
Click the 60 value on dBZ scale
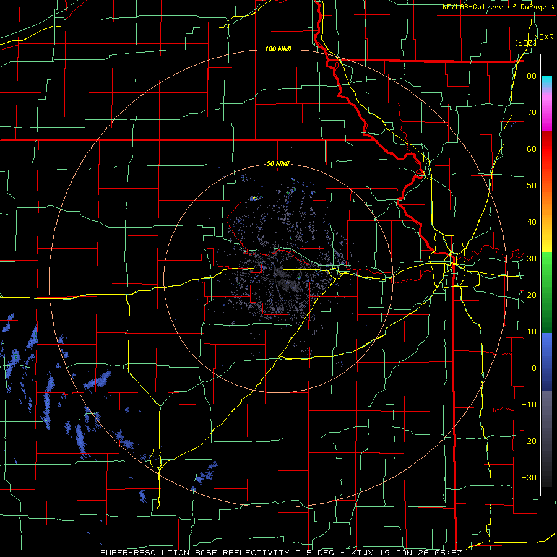click(532, 149)
